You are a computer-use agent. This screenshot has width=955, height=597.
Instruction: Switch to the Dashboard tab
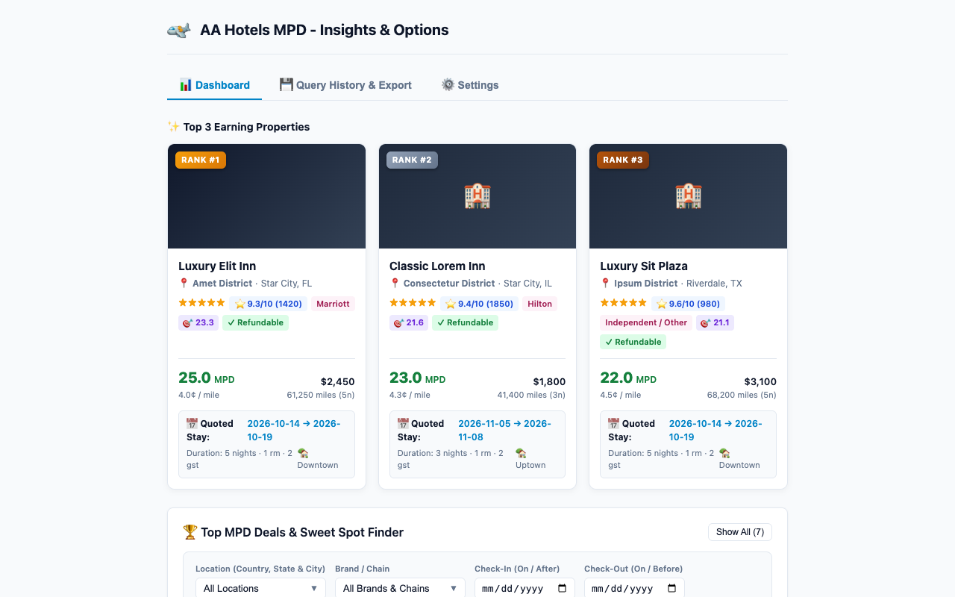[214, 85]
